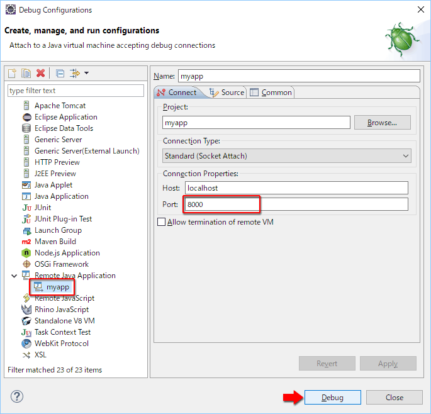Click the Debug button

[x=333, y=398]
